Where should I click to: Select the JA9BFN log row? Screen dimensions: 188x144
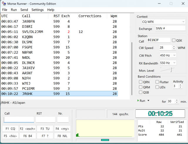59,21
